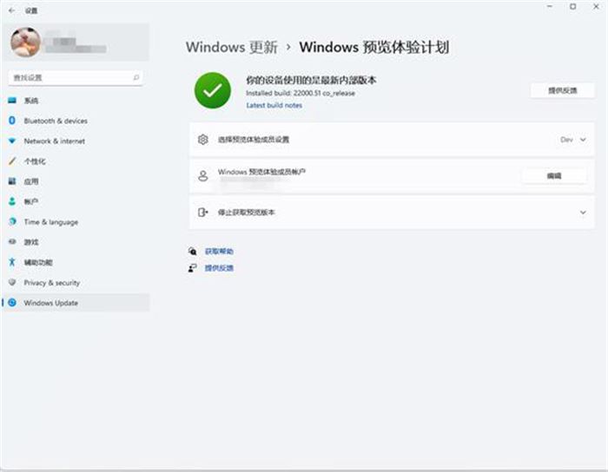Select 个性化 in the sidebar
The height and width of the screenshot is (472, 608).
coord(35,161)
